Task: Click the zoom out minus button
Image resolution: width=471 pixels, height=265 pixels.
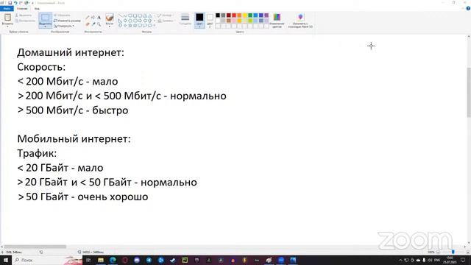Action: pyautogui.click(x=439, y=252)
